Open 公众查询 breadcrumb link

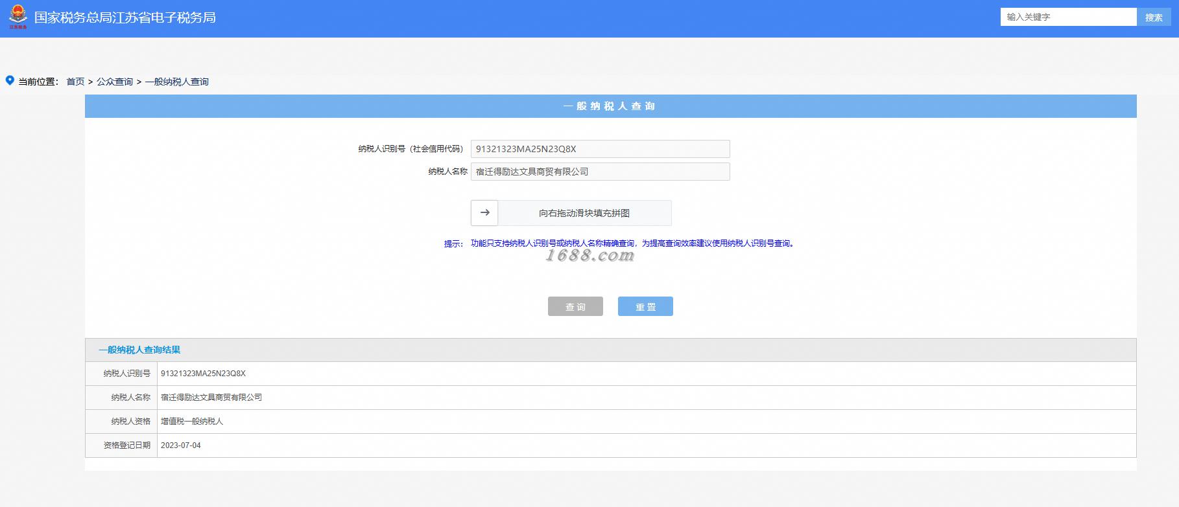[115, 82]
